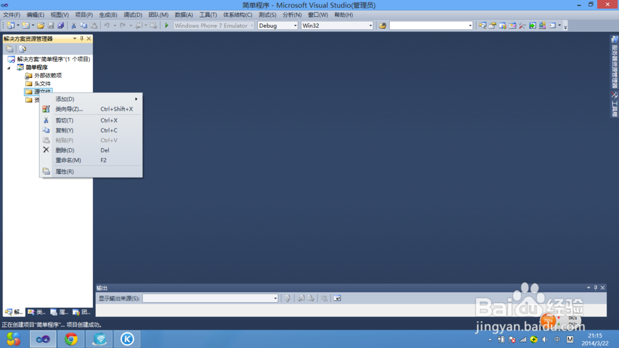619x348 pixels.
Task: Open the 文件(F) menu
Action: [x=11, y=15]
